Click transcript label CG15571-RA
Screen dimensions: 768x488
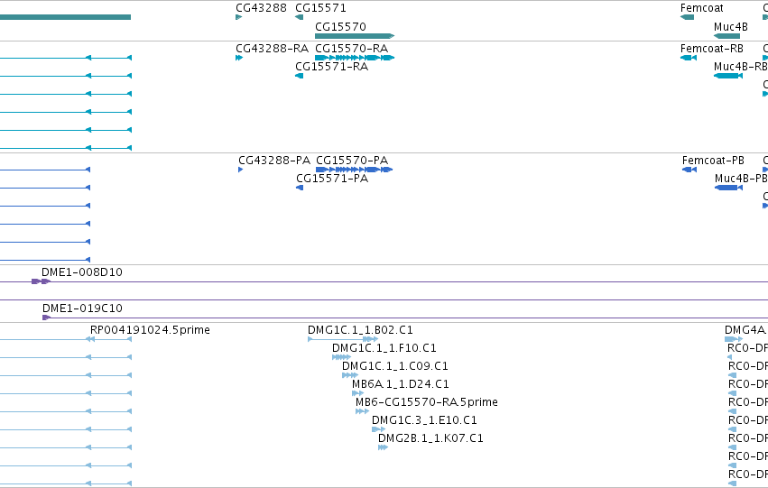(x=331, y=66)
